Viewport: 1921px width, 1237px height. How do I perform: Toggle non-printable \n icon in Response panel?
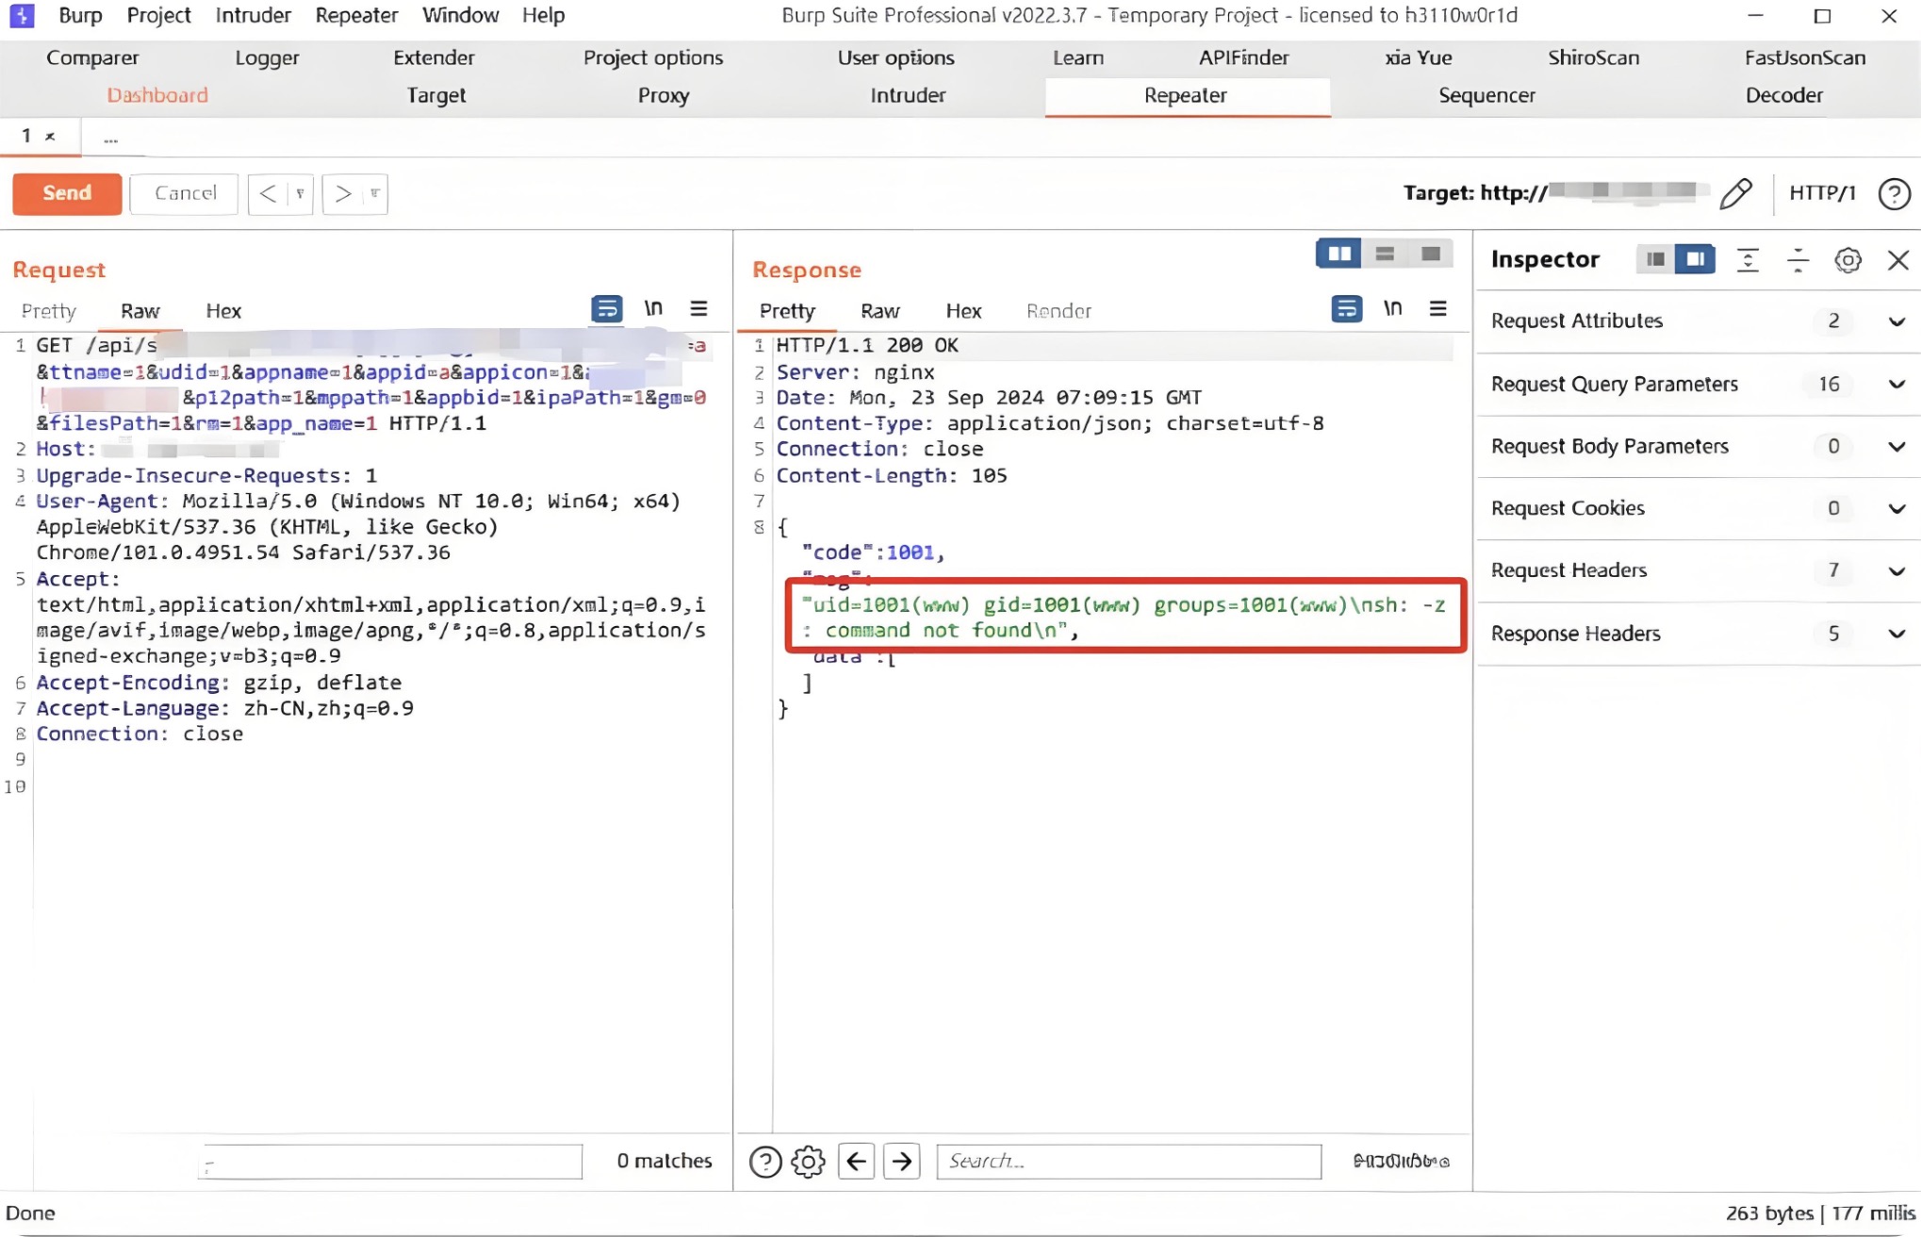[x=1392, y=308]
